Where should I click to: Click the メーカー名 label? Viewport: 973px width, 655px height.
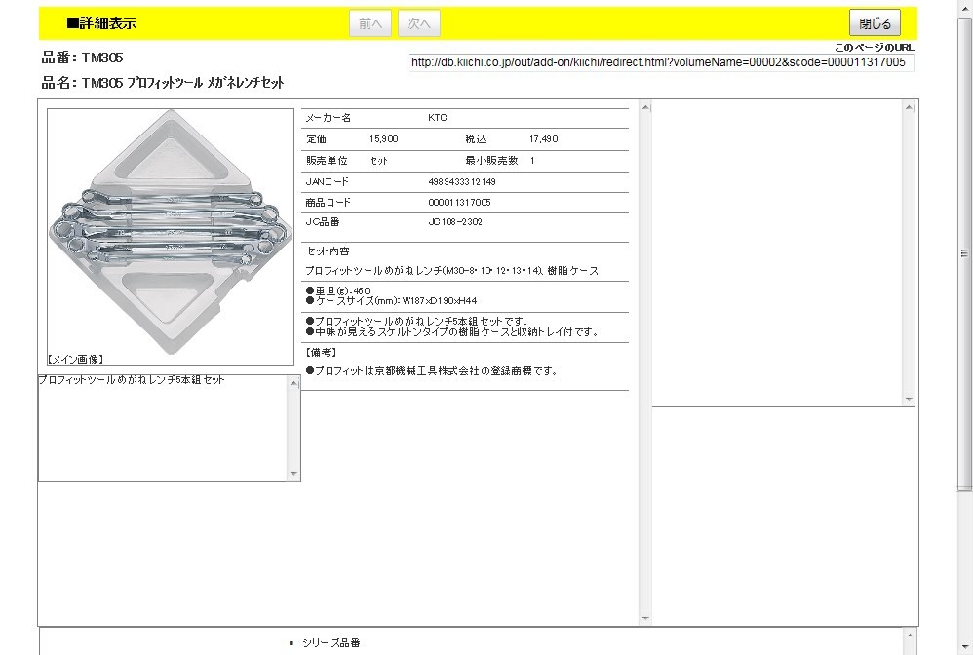pos(328,117)
